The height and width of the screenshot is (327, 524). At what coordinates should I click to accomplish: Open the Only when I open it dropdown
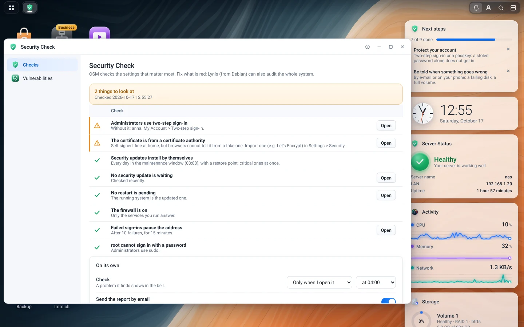[x=319, y=282]
